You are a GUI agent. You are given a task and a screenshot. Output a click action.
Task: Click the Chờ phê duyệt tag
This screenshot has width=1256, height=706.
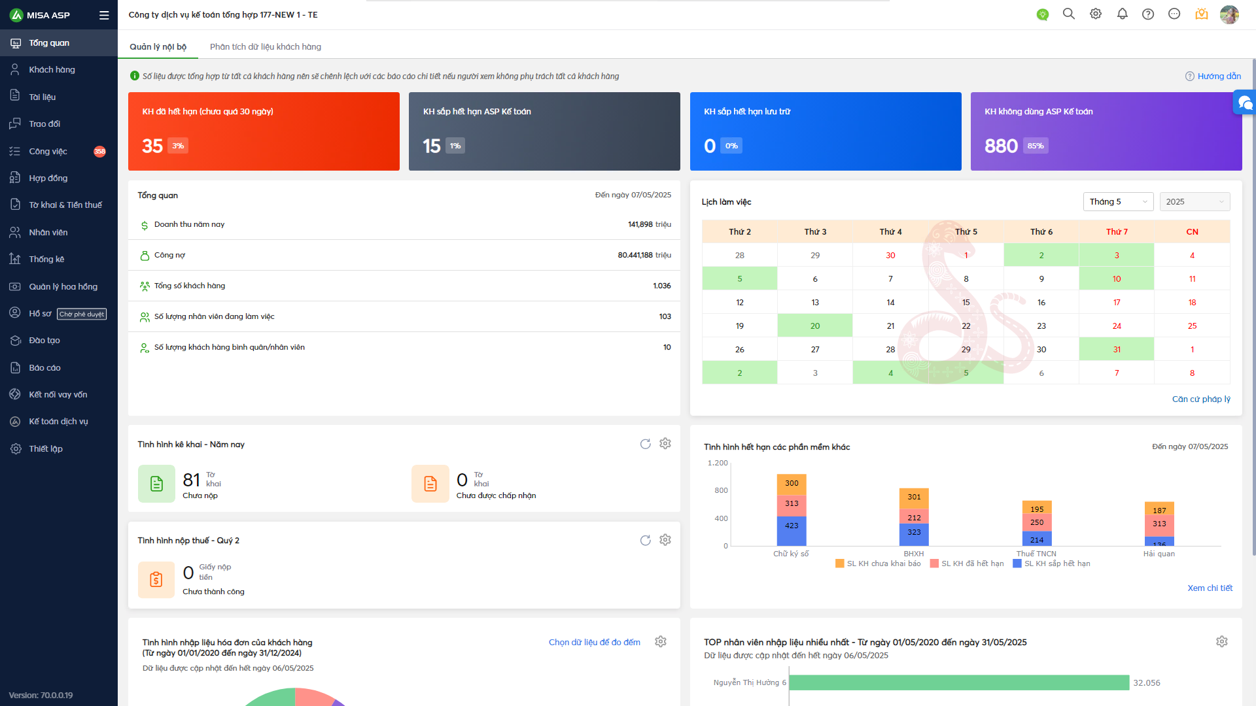click(82, 314)
